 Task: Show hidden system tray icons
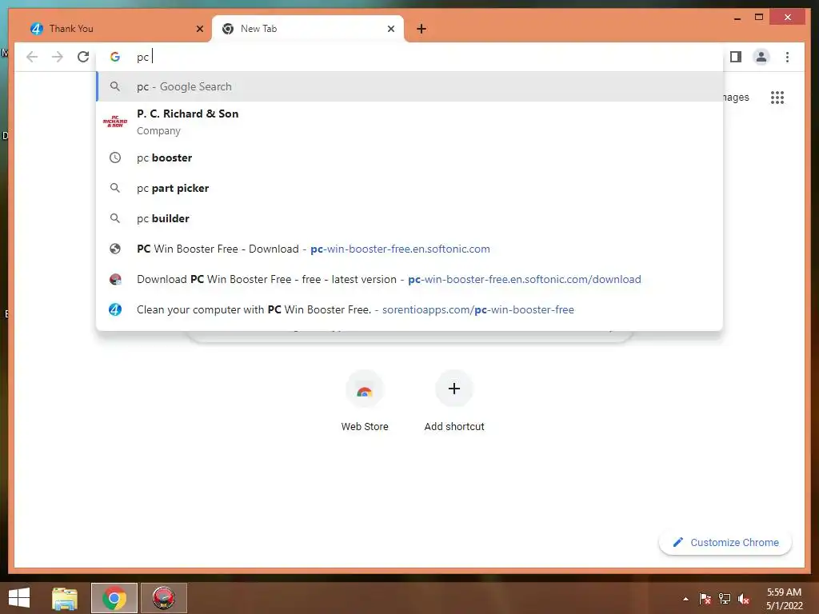685,599
